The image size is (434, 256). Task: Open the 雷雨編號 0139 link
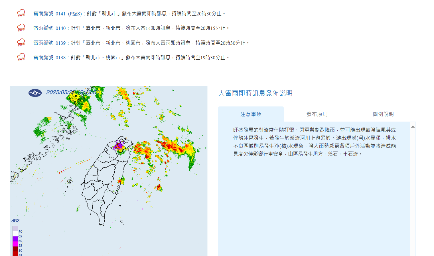pyautogui.click(x=49, y=43)
